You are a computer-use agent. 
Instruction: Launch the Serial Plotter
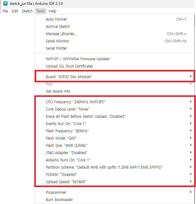tap(114, 48)
